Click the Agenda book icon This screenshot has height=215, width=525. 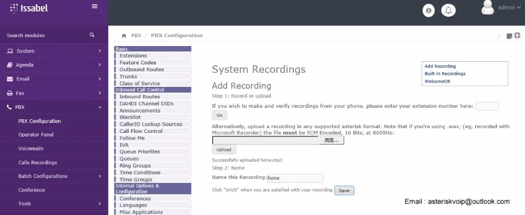point(9,65)
